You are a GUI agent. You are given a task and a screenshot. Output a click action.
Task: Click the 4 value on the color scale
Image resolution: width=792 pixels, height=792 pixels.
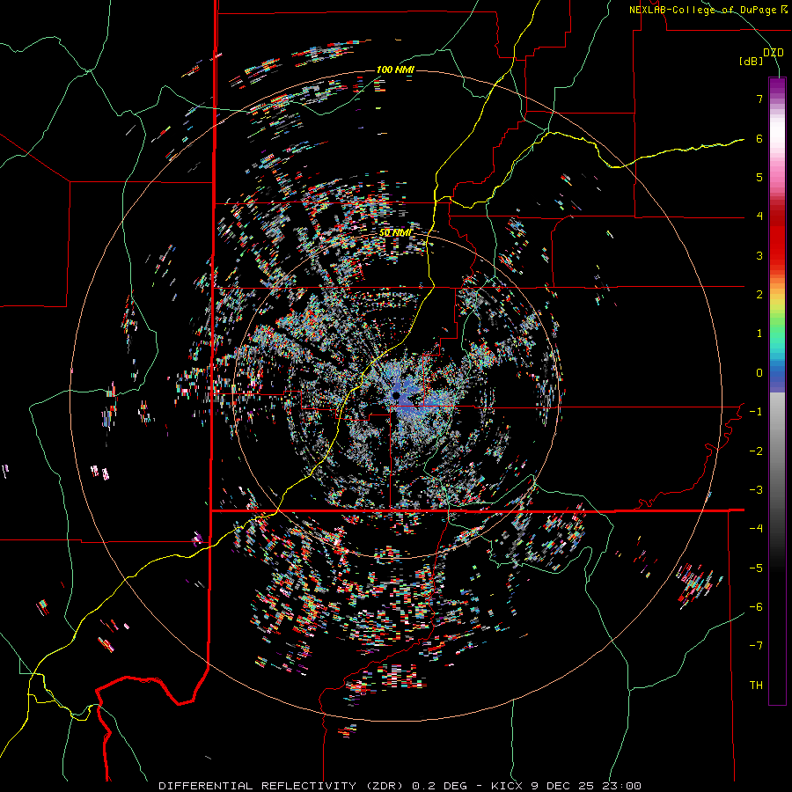click(x=759, y=216)
